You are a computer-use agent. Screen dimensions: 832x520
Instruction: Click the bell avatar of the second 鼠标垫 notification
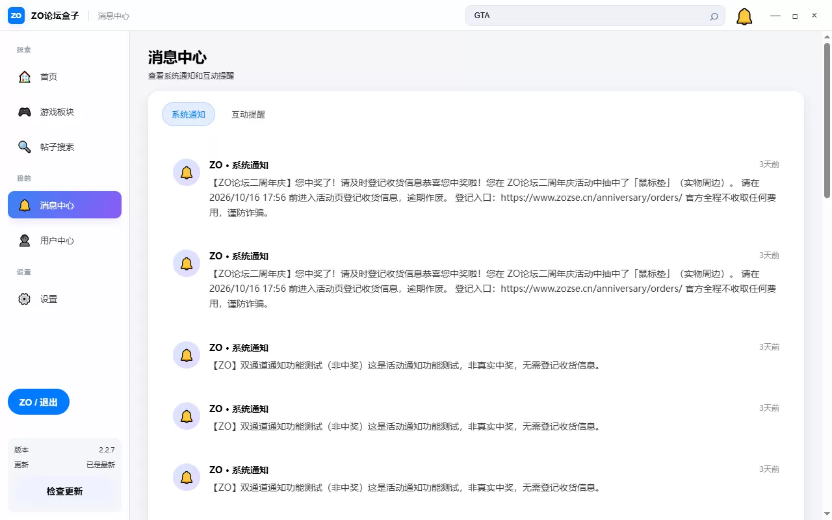click(187, 263)
